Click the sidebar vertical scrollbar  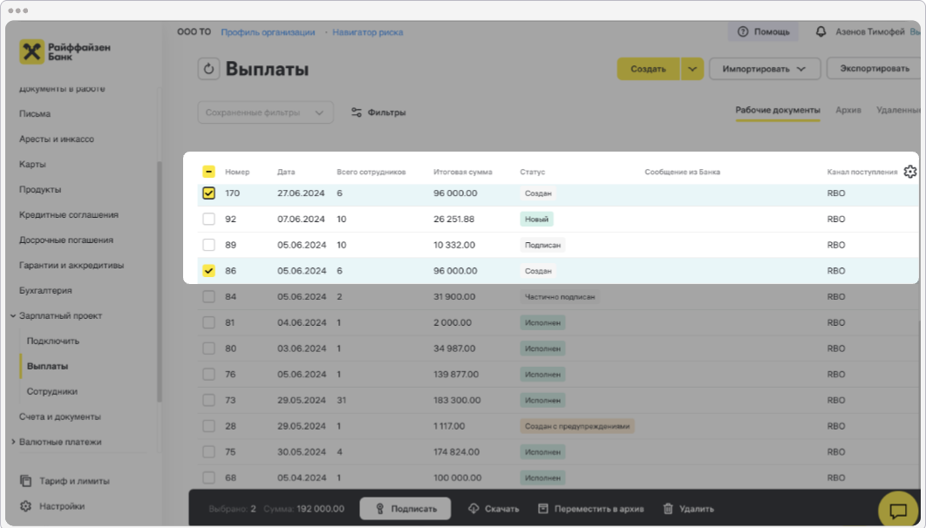(159, 279)
